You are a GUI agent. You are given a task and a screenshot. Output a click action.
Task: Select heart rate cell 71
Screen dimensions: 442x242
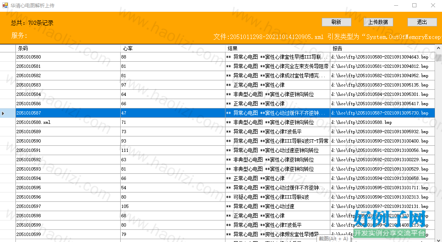pyautogui.click(x=173, y=122)
